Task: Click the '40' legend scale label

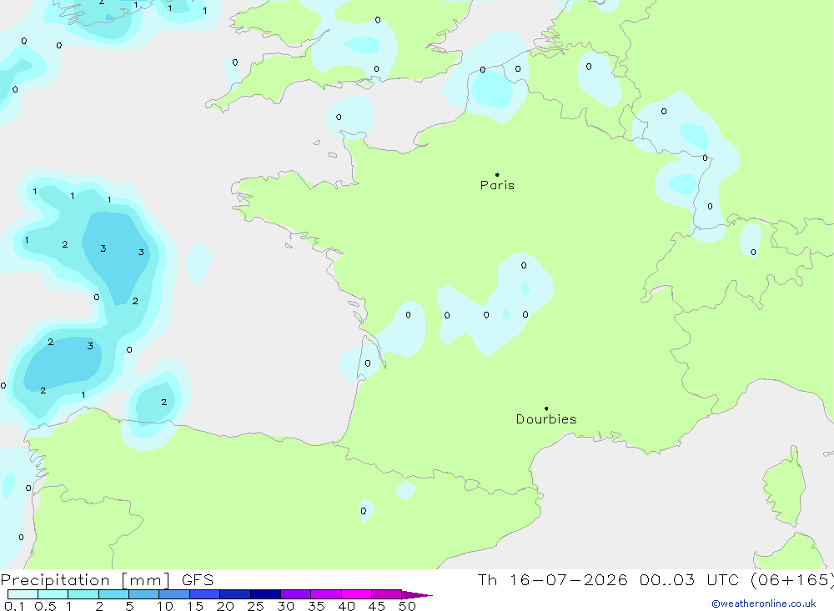Action: [x=347, y=606]
